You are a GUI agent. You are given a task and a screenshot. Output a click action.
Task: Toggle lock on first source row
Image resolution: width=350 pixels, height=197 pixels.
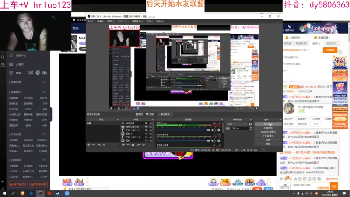pyautogui.click(x=150, y=123)
